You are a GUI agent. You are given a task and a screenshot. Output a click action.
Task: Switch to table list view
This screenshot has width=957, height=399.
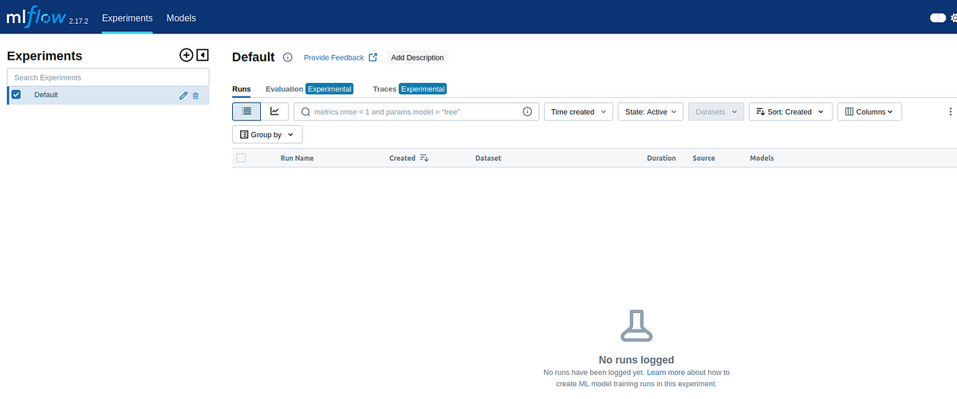[x=246, y=111]
